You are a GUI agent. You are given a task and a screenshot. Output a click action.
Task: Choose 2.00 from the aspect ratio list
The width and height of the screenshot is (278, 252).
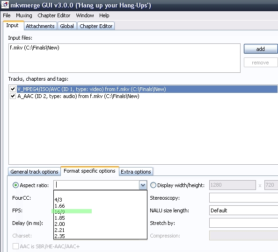(x=100, y=224)
